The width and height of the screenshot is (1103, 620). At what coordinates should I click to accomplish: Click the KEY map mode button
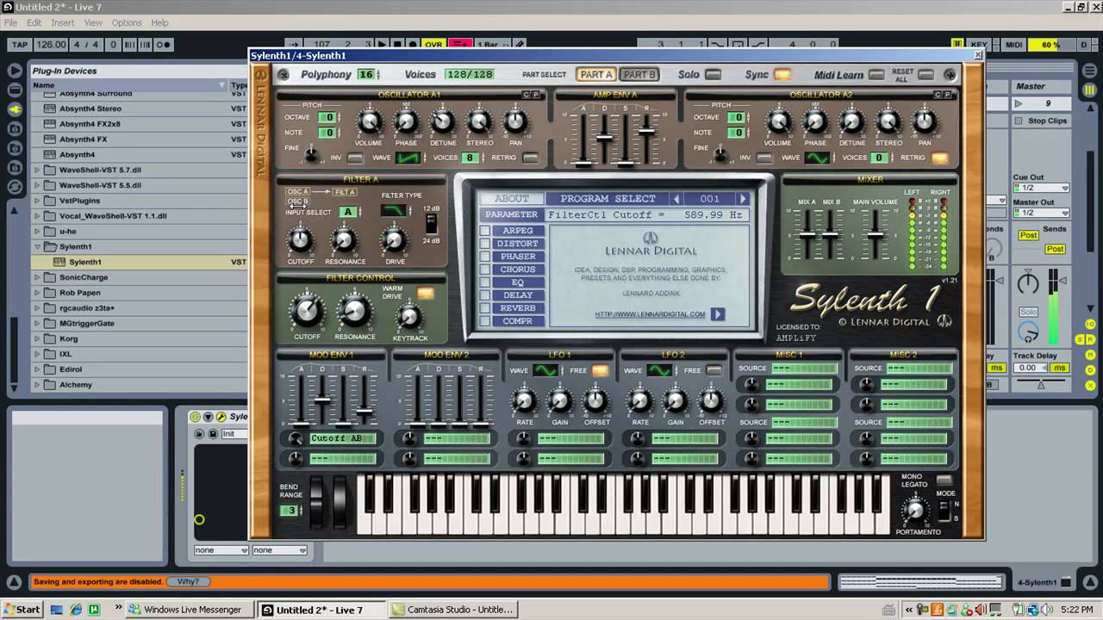point(979,44)
